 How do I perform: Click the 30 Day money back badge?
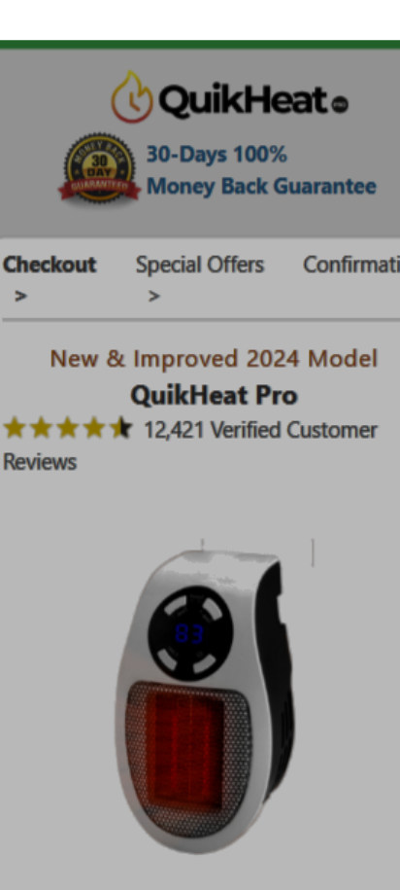[100, 168]
